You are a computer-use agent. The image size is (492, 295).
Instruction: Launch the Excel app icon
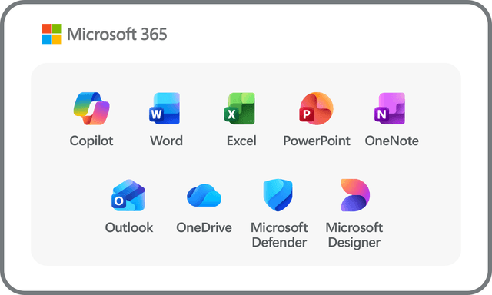(x=240, y=108)
